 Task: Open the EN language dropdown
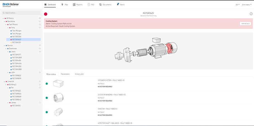pyautogui.click(x=238, y=5)
